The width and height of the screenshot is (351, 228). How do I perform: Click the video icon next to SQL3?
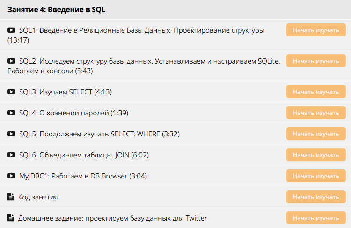pyautogui.click(x=12, y=92)
